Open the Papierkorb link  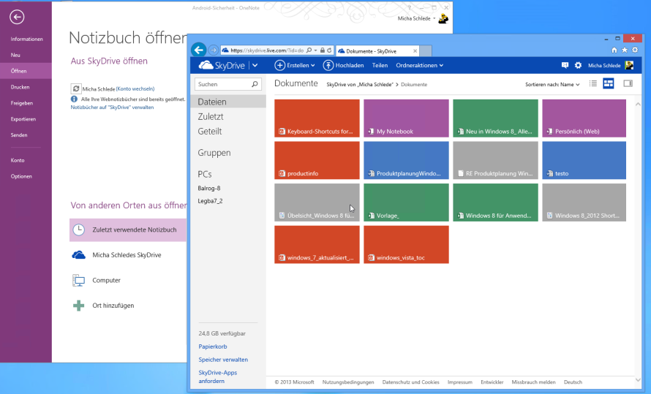tap(213, 346)
